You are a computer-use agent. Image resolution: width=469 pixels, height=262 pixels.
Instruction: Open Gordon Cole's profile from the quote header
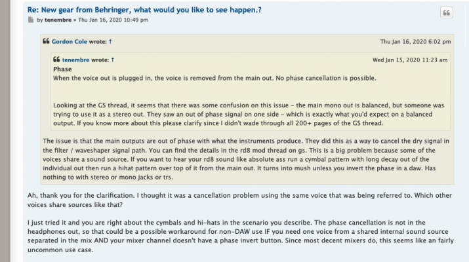point(70,41)
